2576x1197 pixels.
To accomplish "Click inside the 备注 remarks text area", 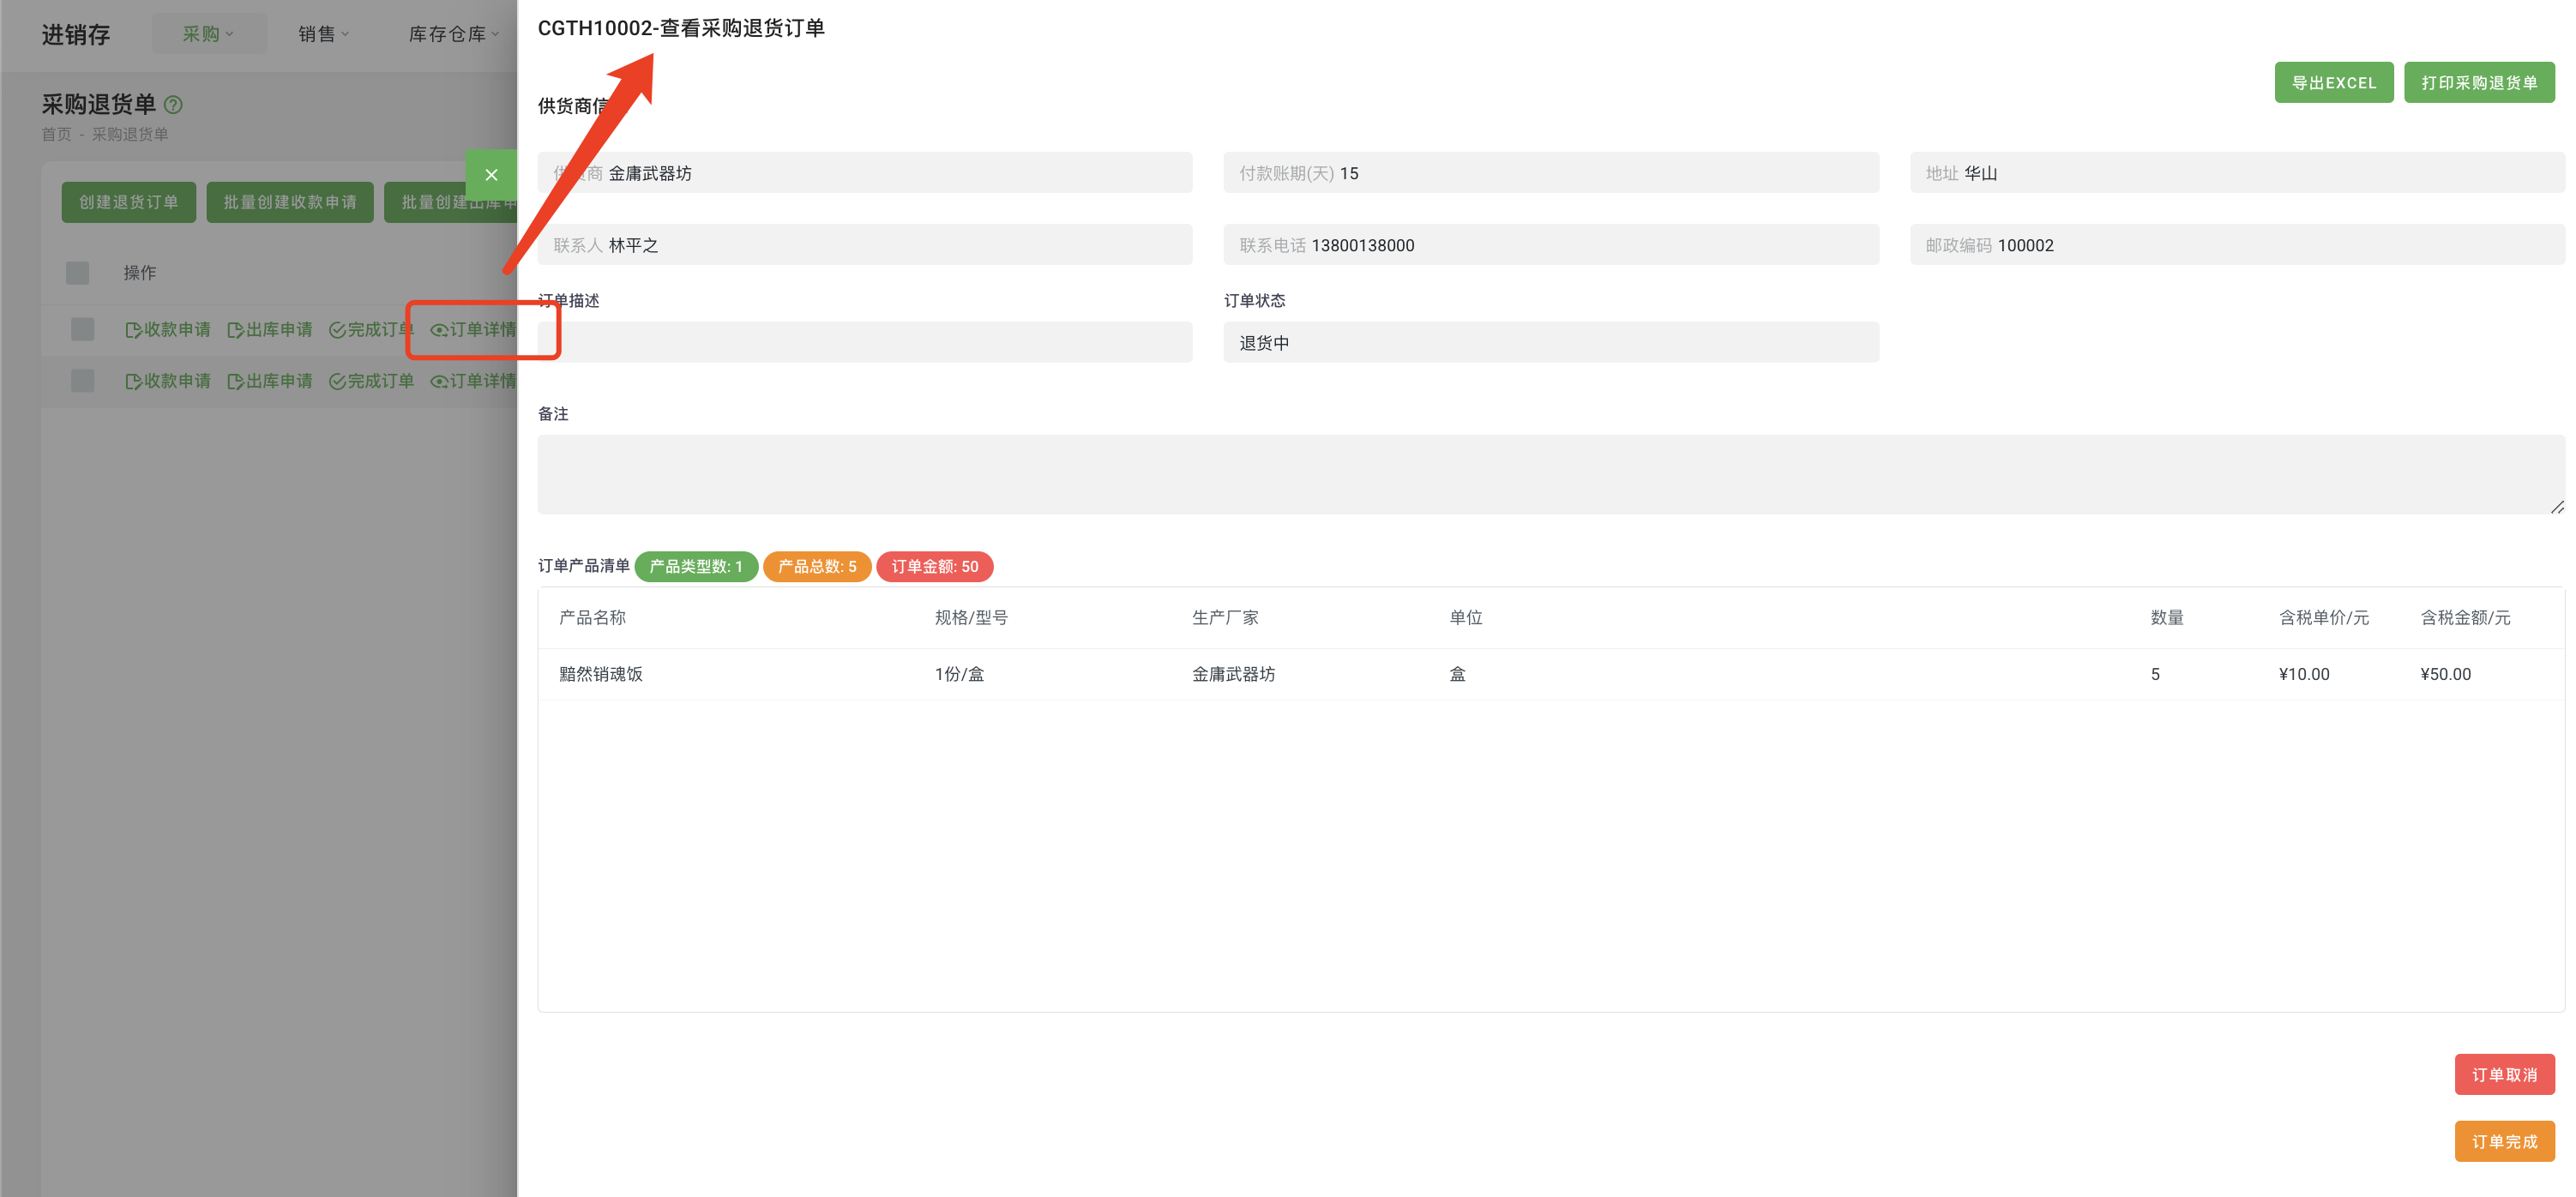I will (x=1550, y=474).
